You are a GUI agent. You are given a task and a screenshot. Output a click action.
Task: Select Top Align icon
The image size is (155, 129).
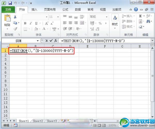(x=65, y=16)
